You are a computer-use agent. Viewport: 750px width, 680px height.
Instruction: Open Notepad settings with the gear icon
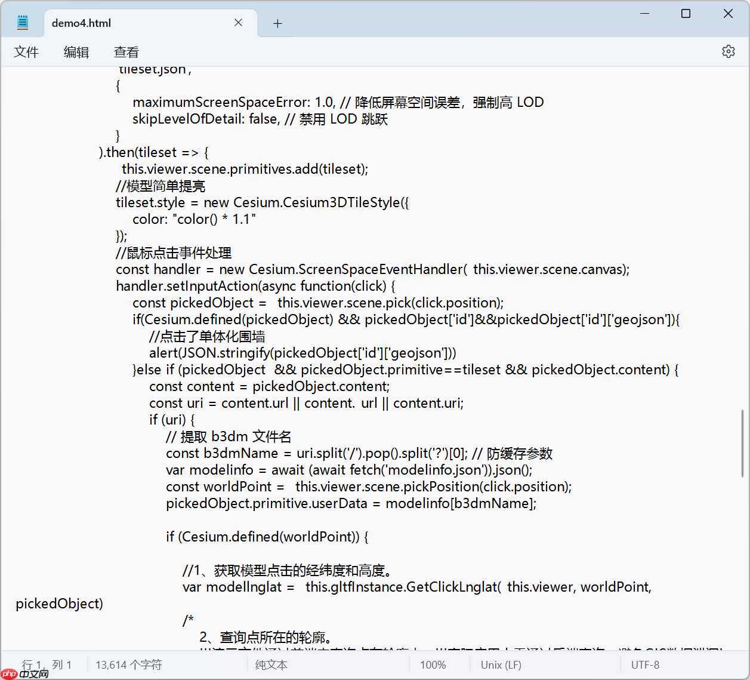click(728, 51)
